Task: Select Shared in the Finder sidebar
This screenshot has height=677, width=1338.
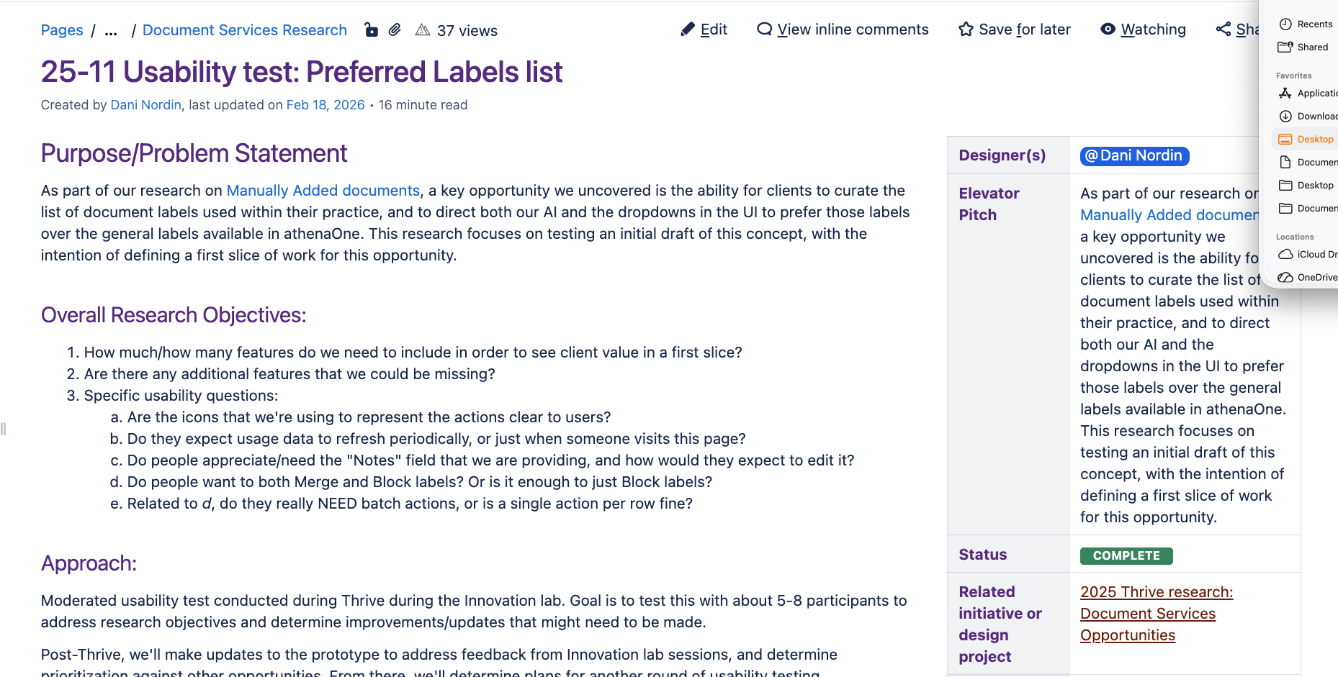Action: click(1312, 47)
